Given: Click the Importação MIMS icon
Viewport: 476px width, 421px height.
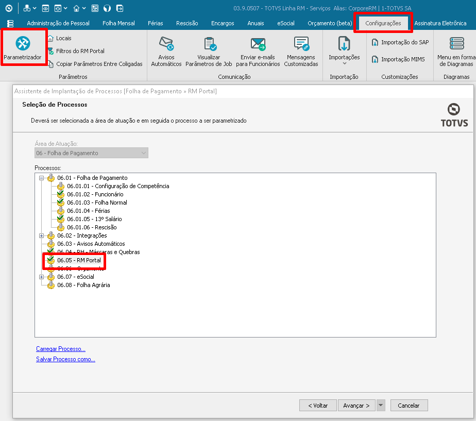Looking at the screenshot, I should 375,59.
